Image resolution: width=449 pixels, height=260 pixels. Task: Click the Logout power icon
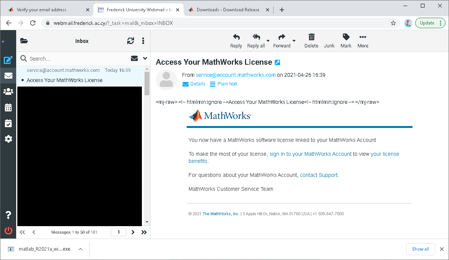(x=8, y=231)
